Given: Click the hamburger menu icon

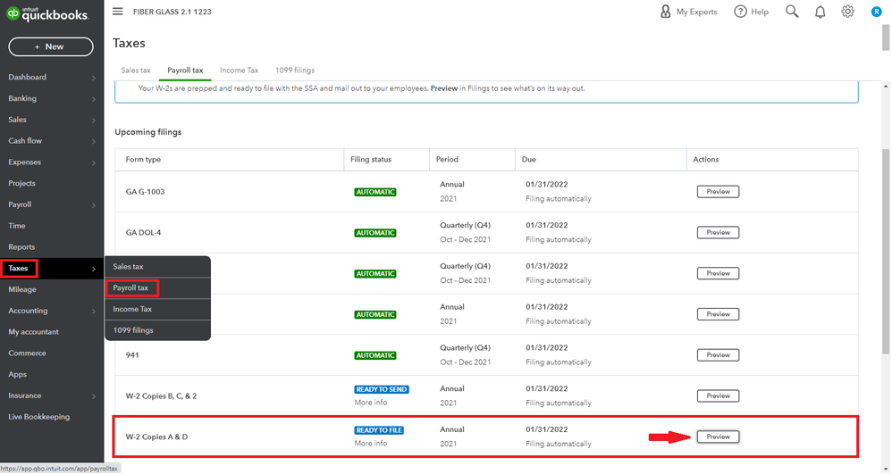Looking at the screenshot, I should (118, 12).
